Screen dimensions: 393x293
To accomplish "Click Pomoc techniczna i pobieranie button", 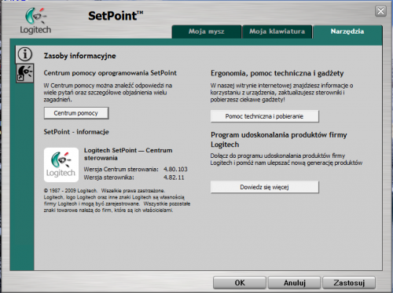I will coord(265,116).
